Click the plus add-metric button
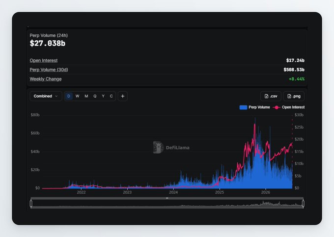The width and height of the screenshot is (334, 237). 123,96
